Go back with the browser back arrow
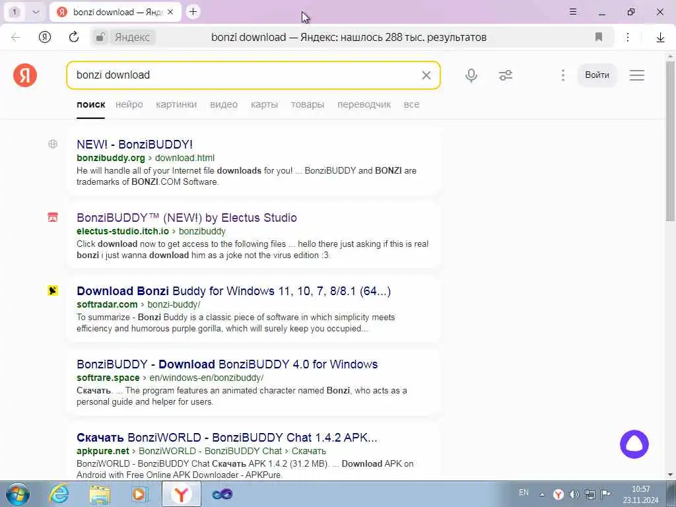The image size is (676, 507). 16,37
